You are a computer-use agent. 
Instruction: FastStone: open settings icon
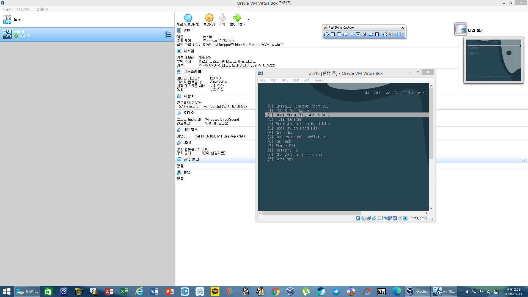(x=401, y=34)
